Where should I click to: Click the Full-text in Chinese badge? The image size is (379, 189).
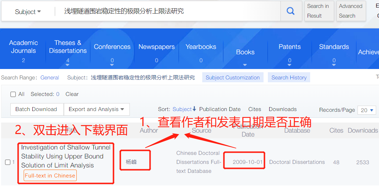[x=50, y=176]
